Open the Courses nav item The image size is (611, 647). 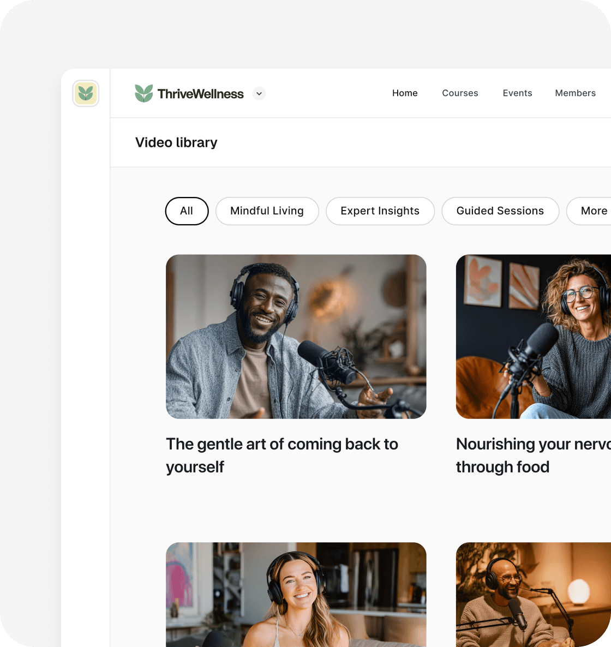tap(460, 93)
